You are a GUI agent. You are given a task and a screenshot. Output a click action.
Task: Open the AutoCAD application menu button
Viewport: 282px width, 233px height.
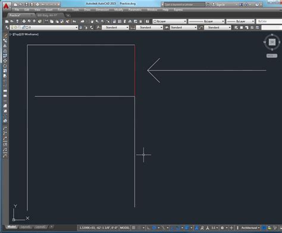click(x=6, y=6)
